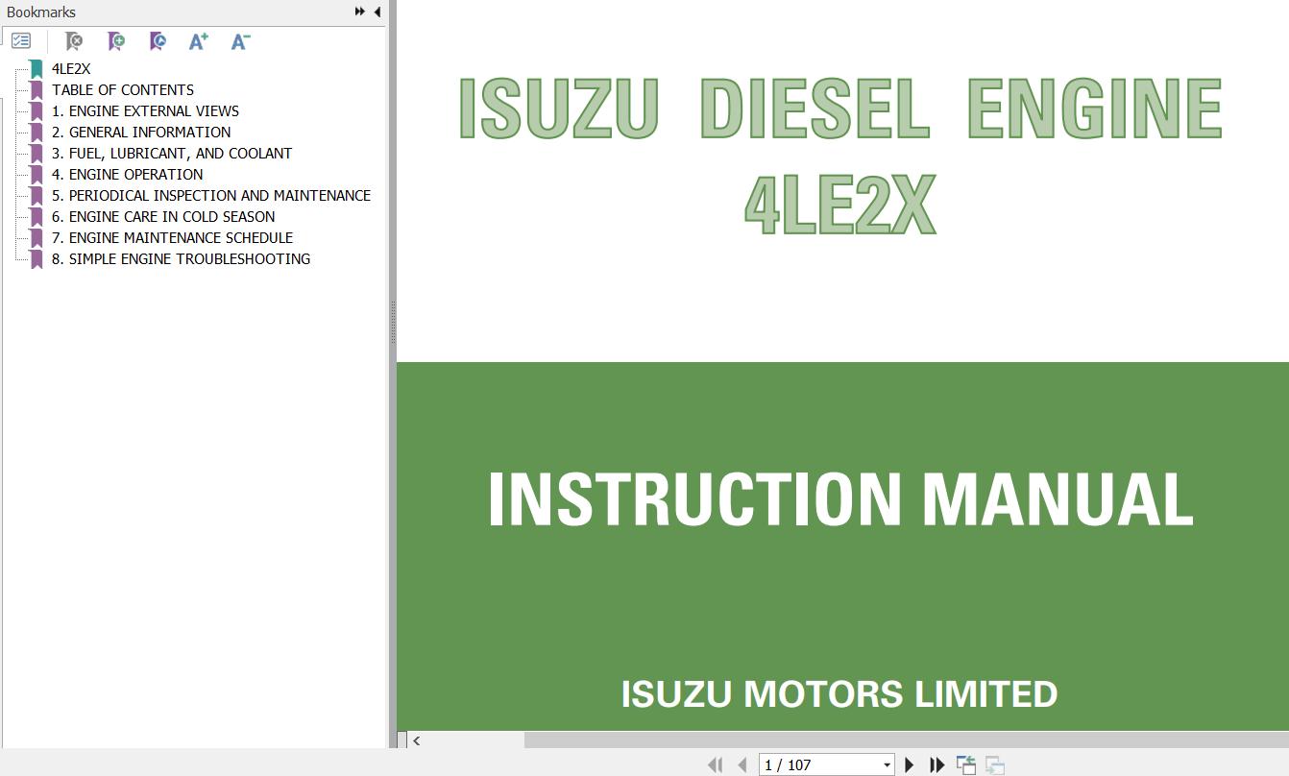Increase bookmark text size with A+
Viewport: 1289px width, 776px height.
pos(199,41)
